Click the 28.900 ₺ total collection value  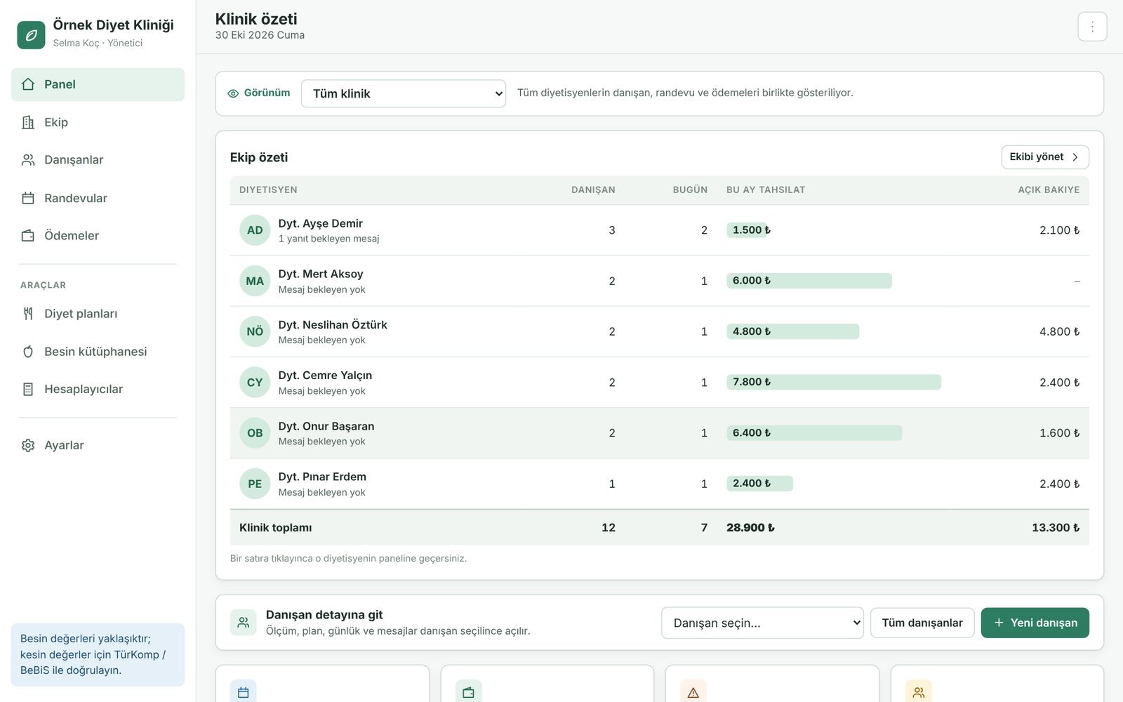[x=751, y=528]
